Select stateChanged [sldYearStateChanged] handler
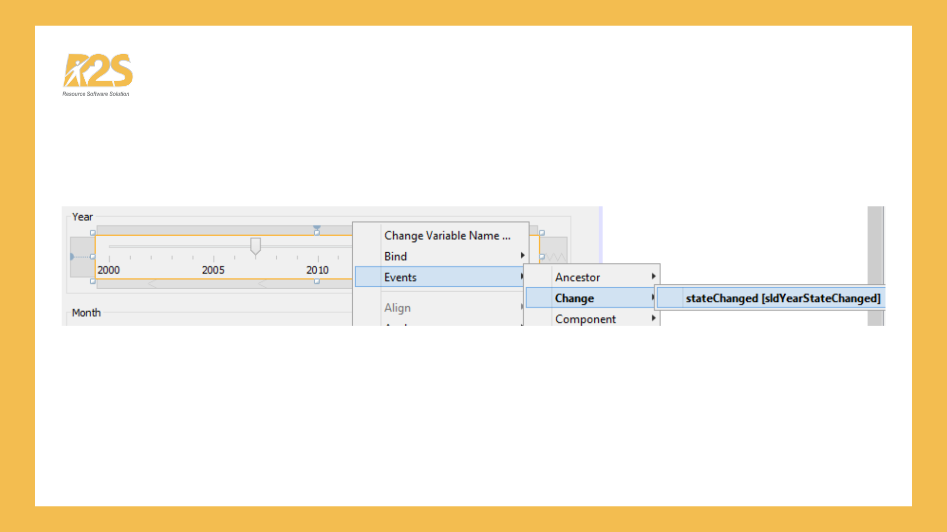Viewport: 947px width, 532px height. (782, 298)
